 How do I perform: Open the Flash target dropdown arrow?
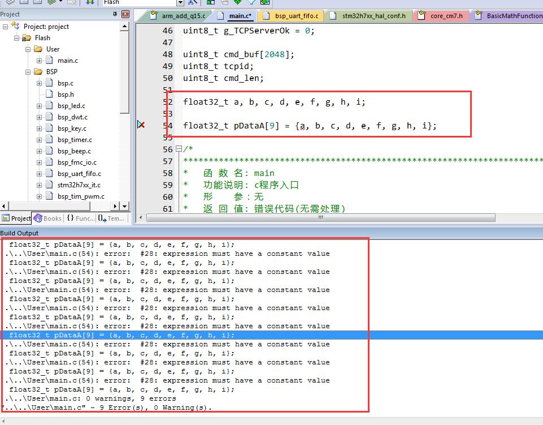180,2
